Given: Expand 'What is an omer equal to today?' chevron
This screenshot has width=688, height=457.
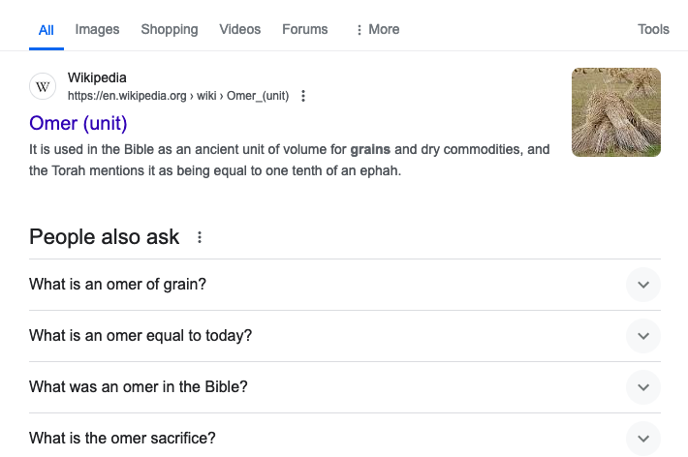Looking at the screenshot, I should (x=643, y=336).
